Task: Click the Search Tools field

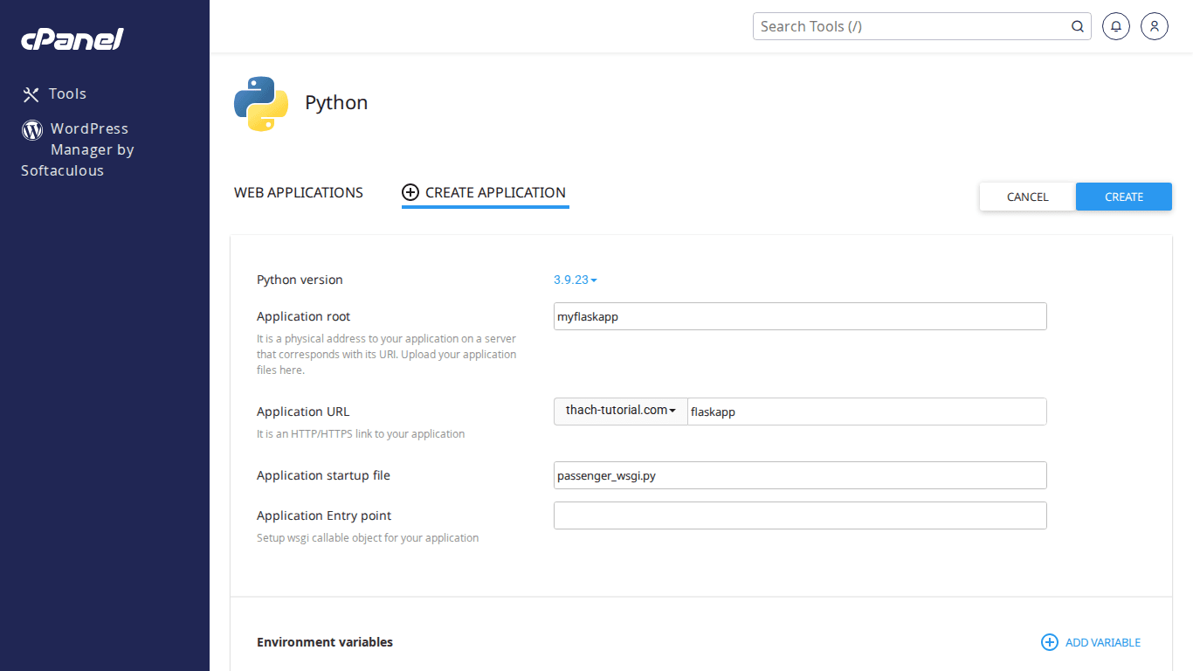Action: 908,26
